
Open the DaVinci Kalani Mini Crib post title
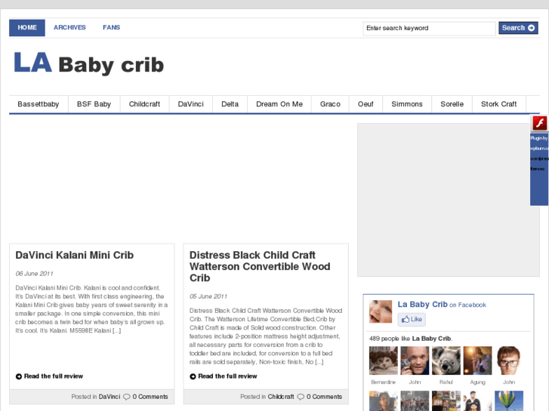tap(75, 256)
